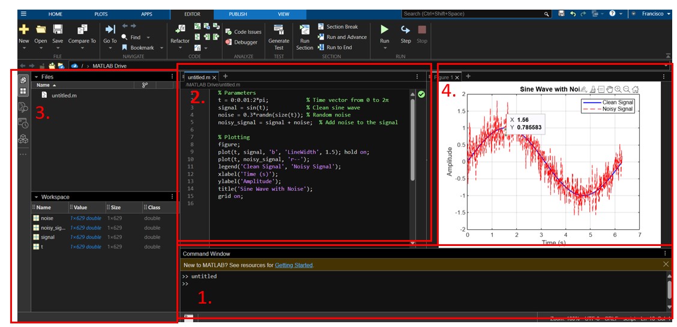This screenshot has width=677, height=327.
Task: Click the Find magnifier button
Action: point(131,38)
